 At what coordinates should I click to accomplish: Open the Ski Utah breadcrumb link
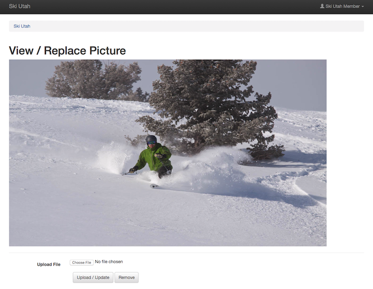click(22, 26)
